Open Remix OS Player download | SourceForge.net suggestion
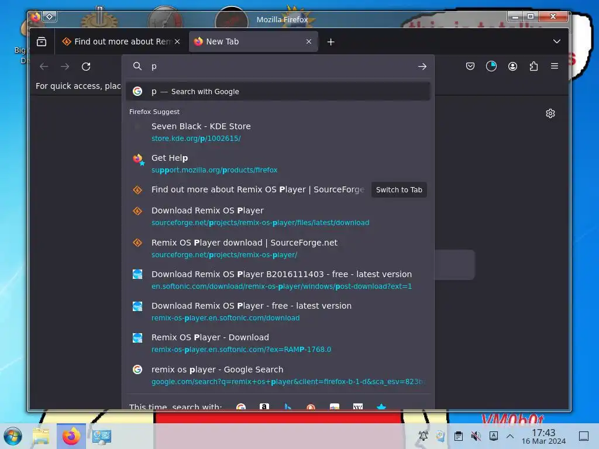 pyautogui.click(x=278, y=248)
